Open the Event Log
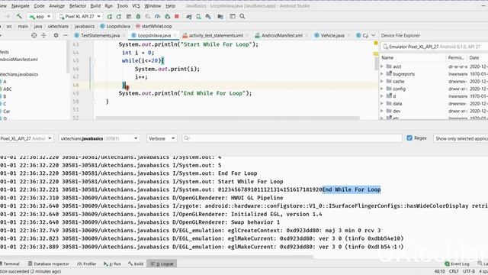Image resolution: width=488 pixels, height=275 pixels. coord(457,264)
